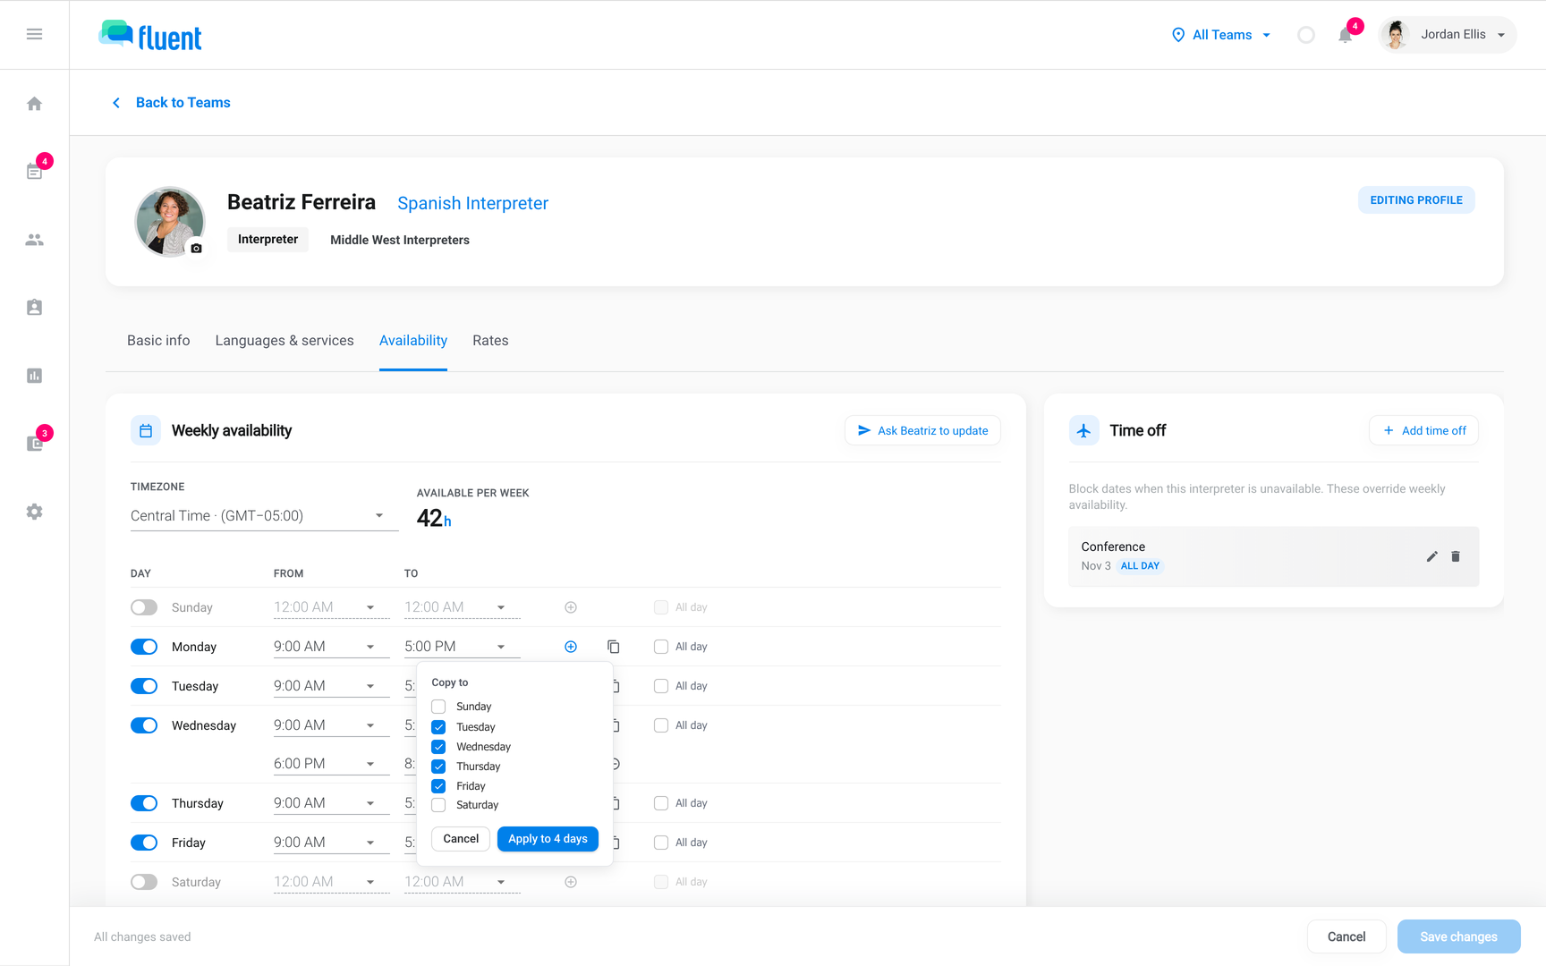This screenshot has height=966, width=1546.
Task: Turn off the Friday availability toggle
Action: point(144,843)
